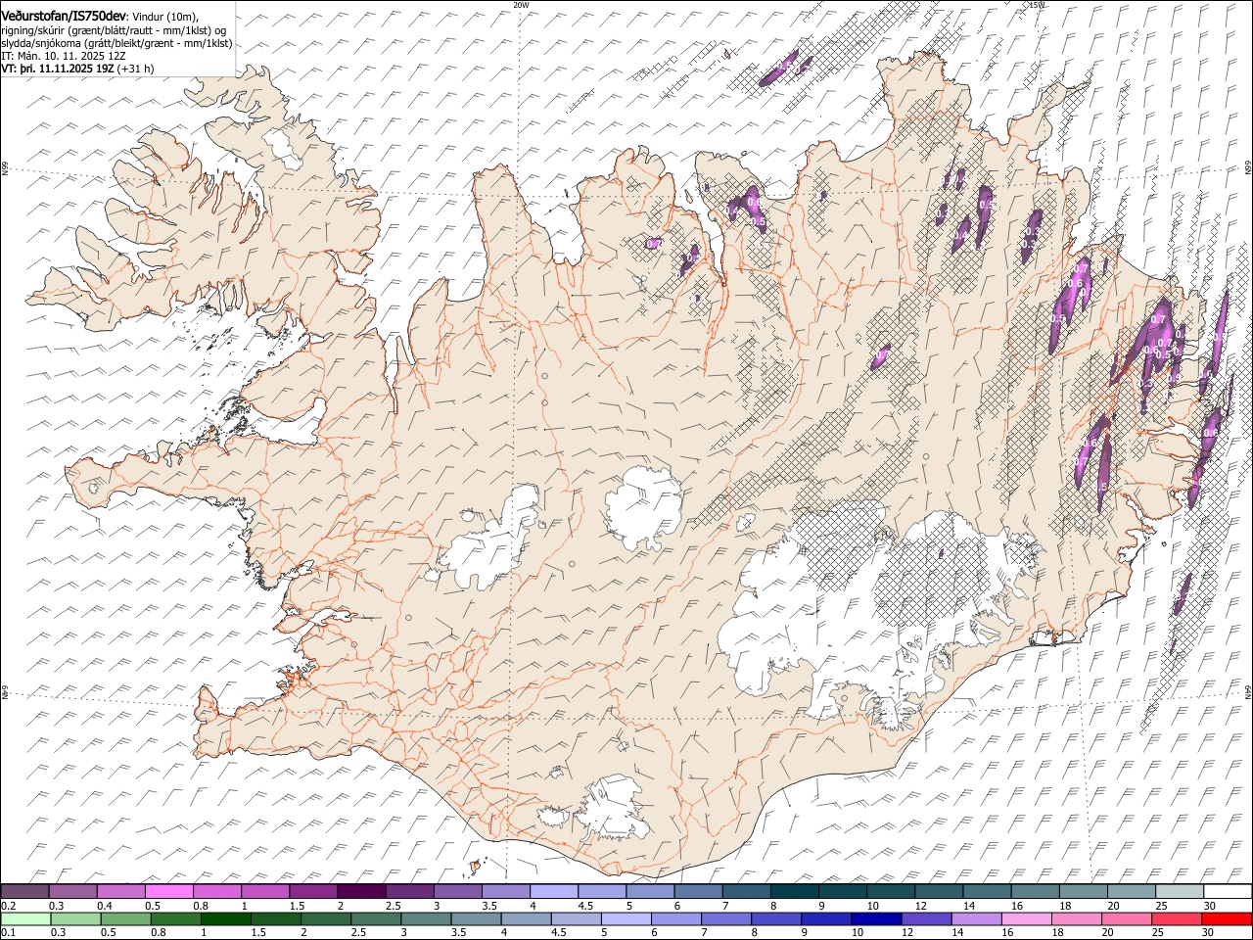Click the '20W' longitude label

pyautogui.click(x=521, y=5)
